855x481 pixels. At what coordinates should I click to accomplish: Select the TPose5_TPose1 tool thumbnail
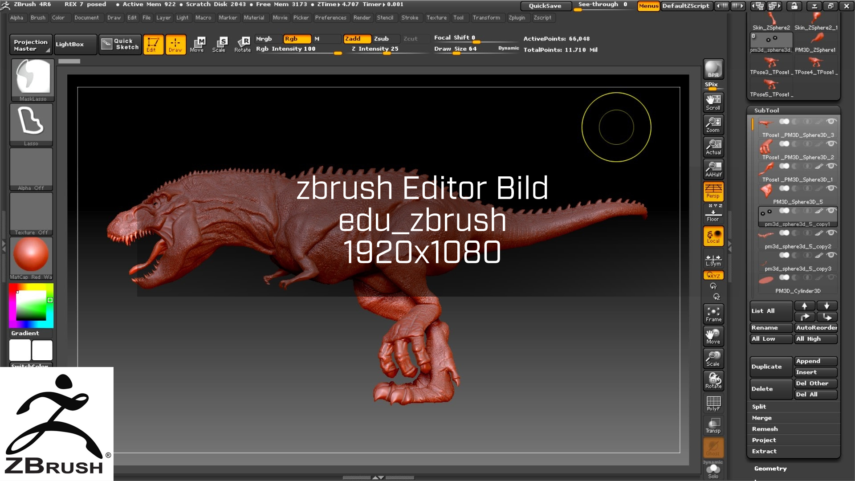771,88
